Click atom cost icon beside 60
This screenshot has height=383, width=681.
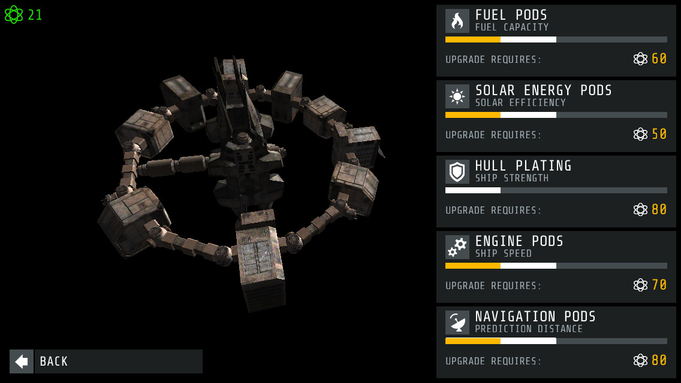click(640, 59)
